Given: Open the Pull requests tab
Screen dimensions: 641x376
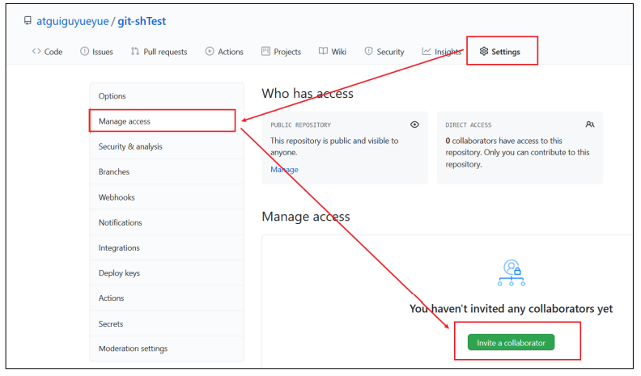Looking at the screenshot, I should pos(159,52).
